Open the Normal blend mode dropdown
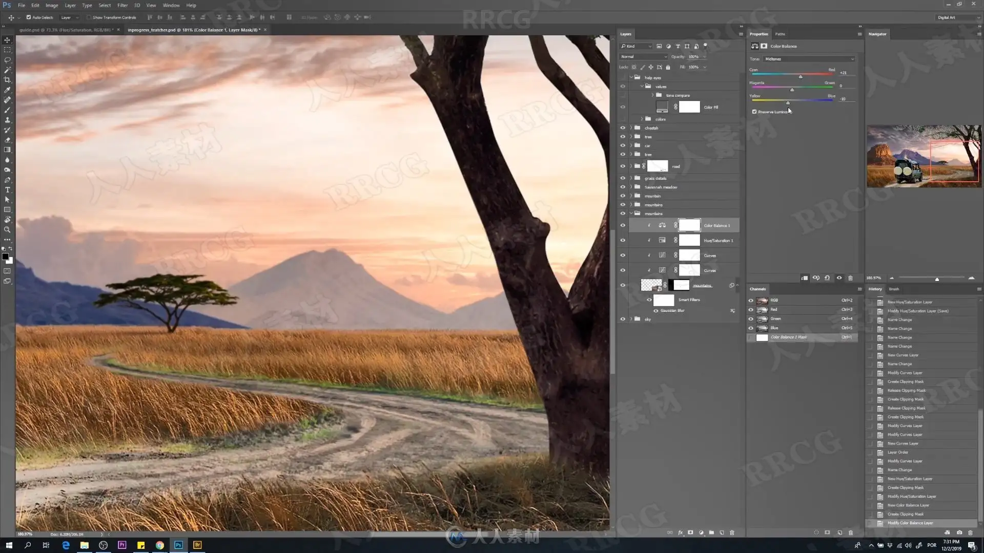The image size is (984, 553). pos(643,57)
